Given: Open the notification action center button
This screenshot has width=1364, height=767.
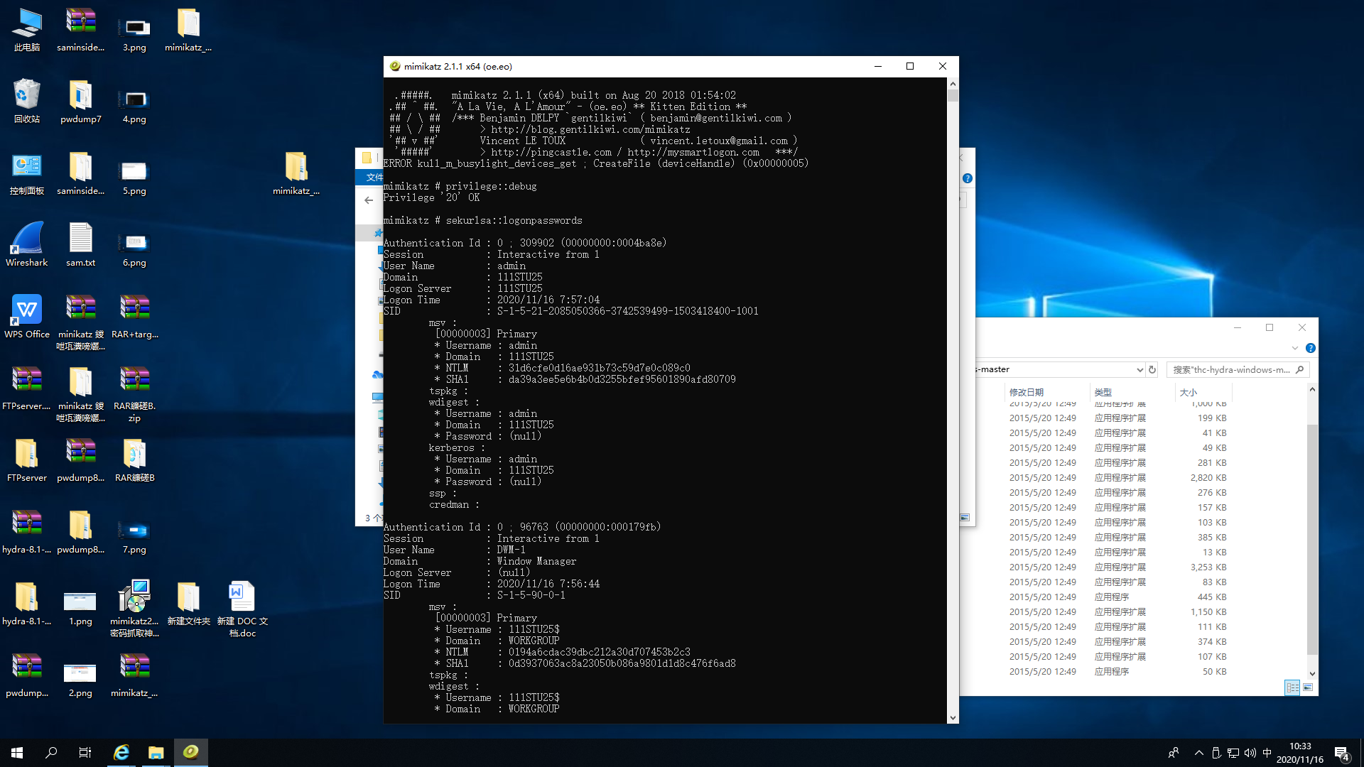Looking at the screenshot, I should pos(1341,753).
